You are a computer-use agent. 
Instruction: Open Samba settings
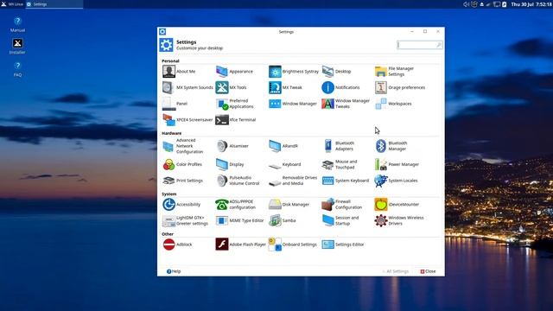click(283, 221)
